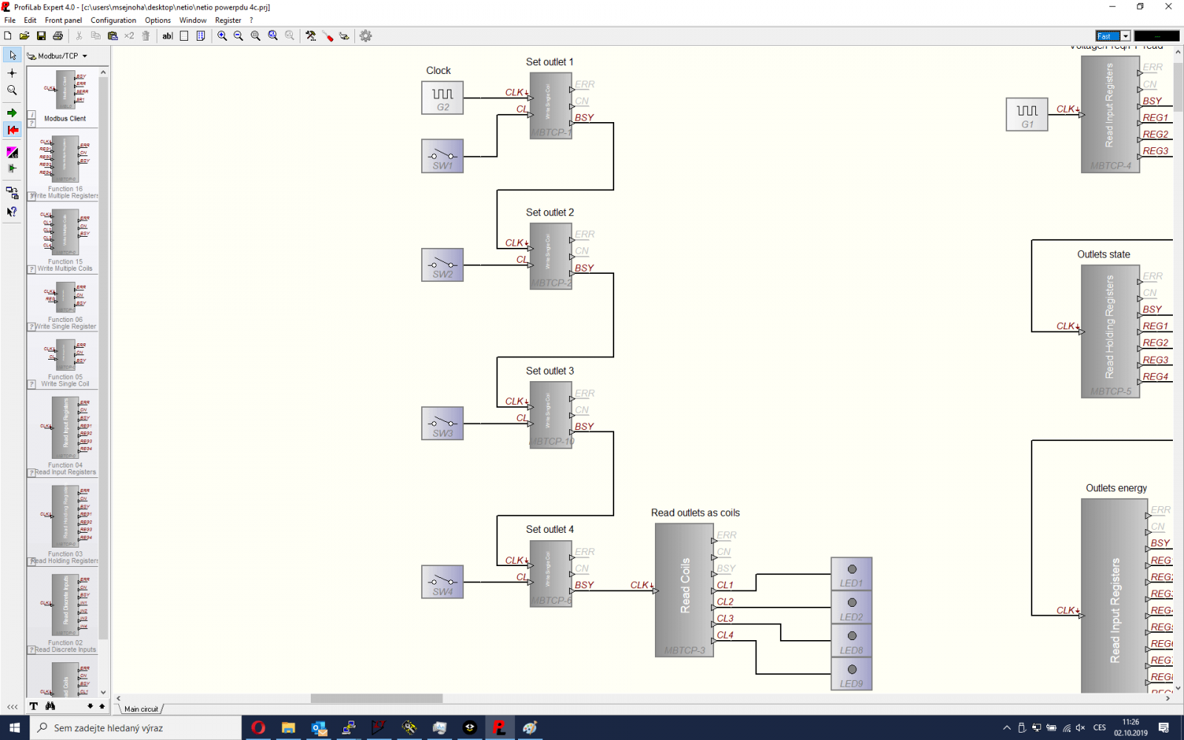Open the Opera browser from the taskbar
1184x740 pixels.
tap(258, 727)
